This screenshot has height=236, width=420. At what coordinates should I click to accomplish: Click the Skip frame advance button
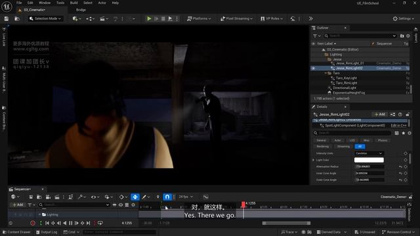(156, 18)
